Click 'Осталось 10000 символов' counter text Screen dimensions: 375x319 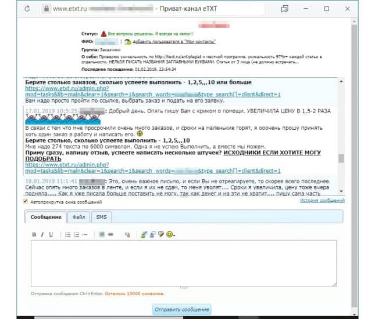[134, 293]
